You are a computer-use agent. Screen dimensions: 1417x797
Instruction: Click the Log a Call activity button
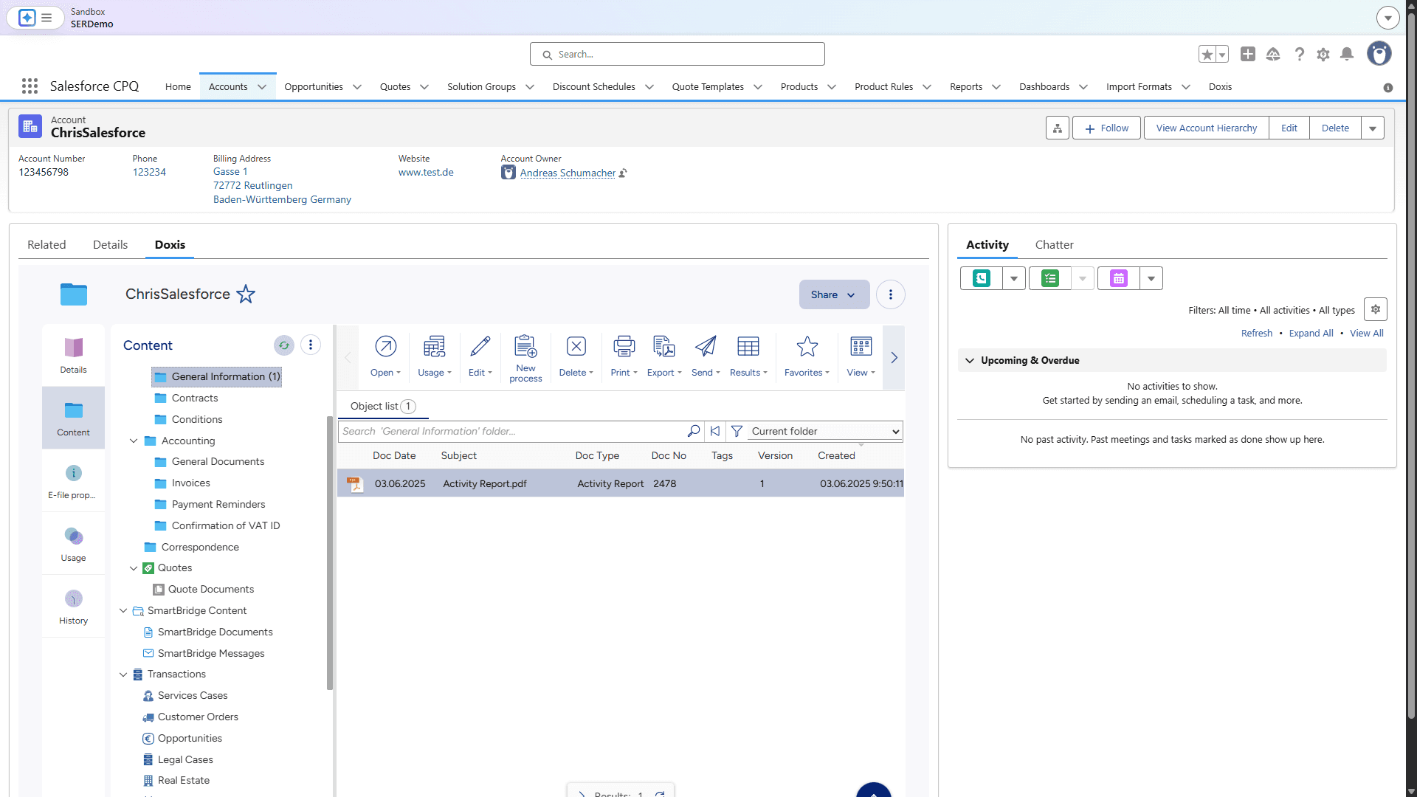(x=982, y=278)
